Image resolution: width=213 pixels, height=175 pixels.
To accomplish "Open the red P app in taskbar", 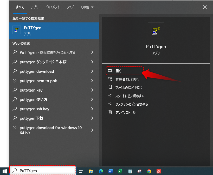I will tap(159, 171).
